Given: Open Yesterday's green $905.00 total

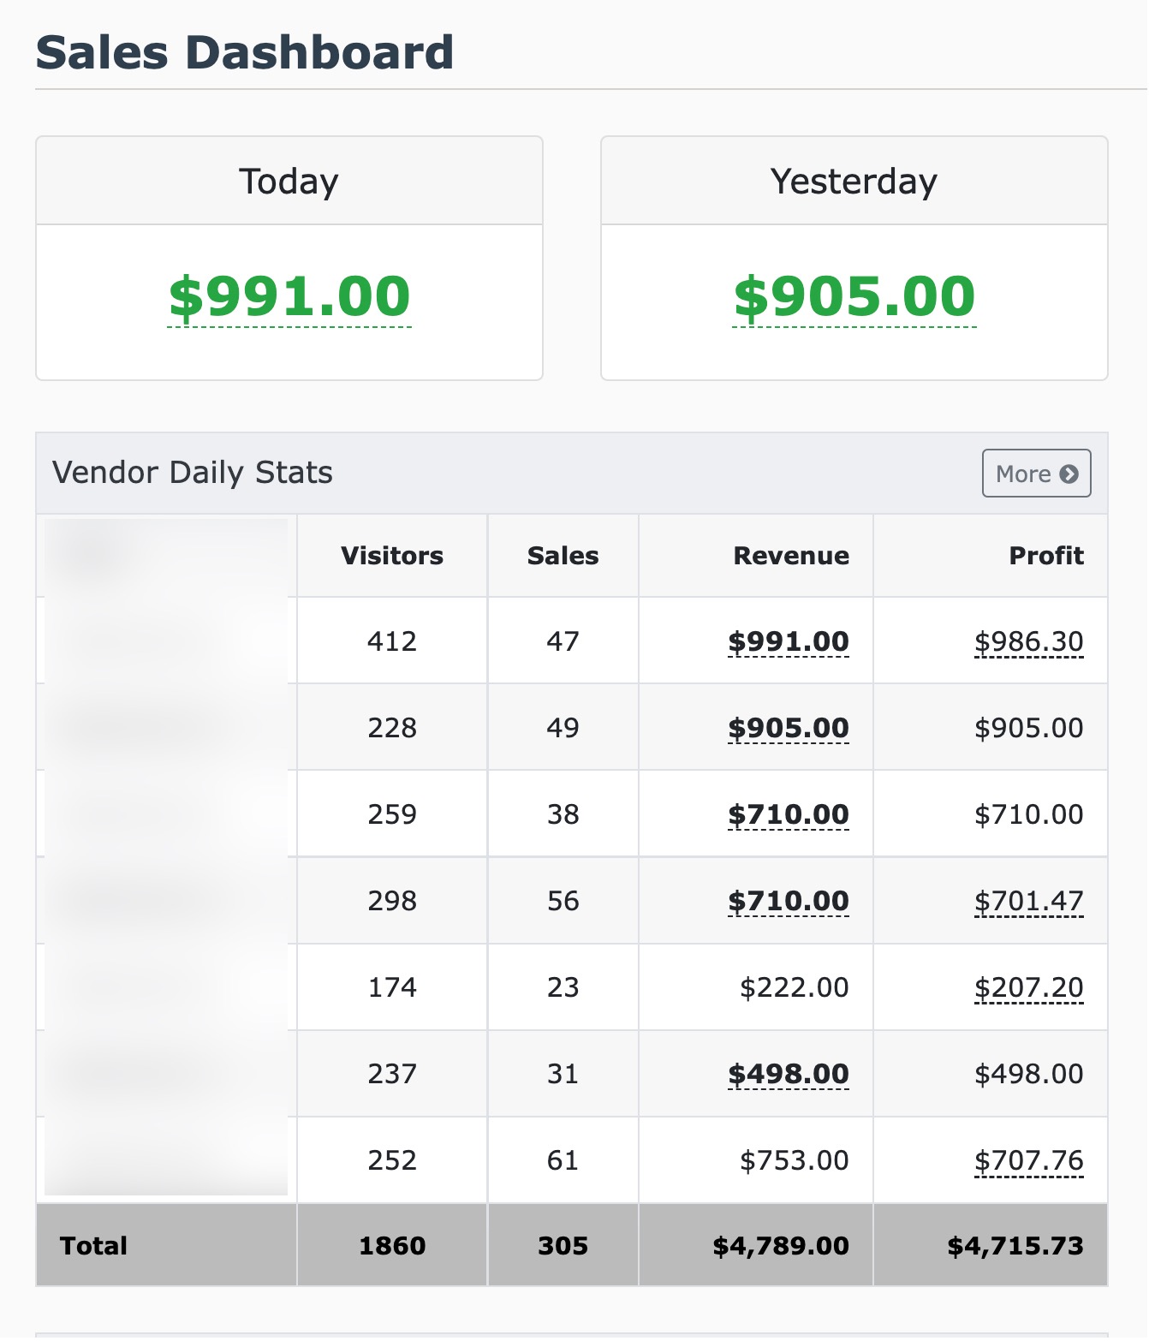Looking at the screenshot, I should [x=854, y=296].
